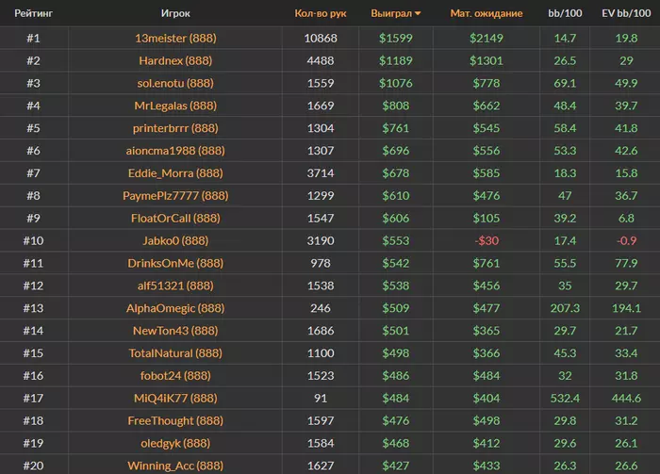Click the Игрок column header
Viewport: 660px width, 474px height.
(174, 14)
